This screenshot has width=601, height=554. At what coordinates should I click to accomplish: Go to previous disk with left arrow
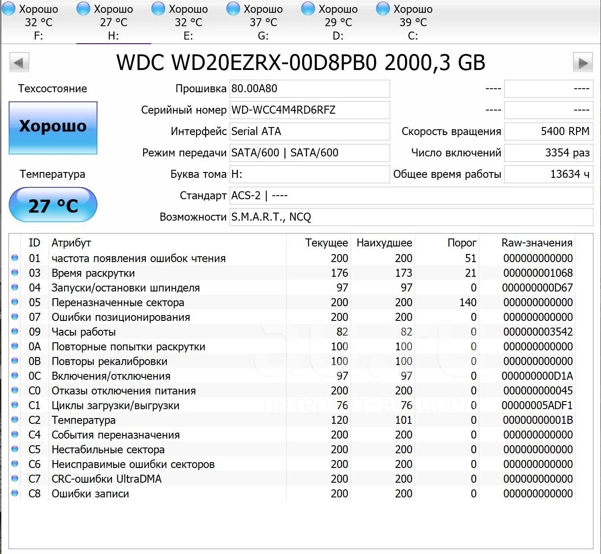(x=19, y=63)
